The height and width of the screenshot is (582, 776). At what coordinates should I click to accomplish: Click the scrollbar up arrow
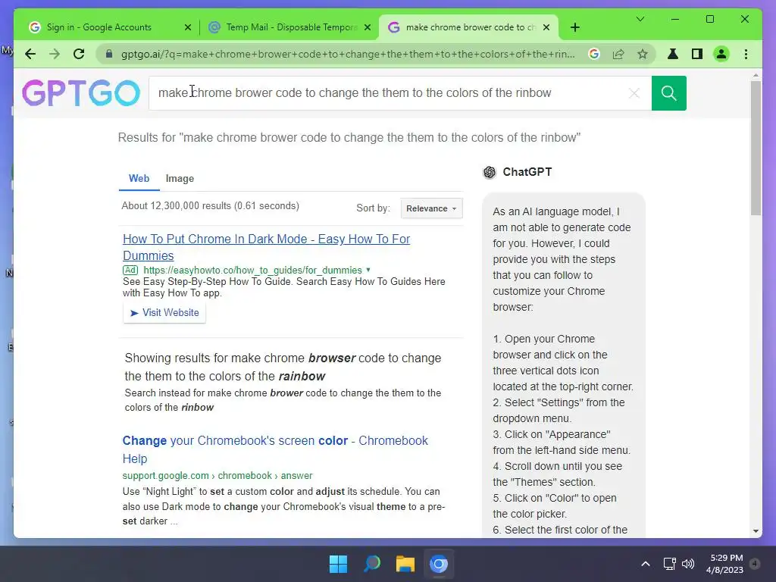756,75
